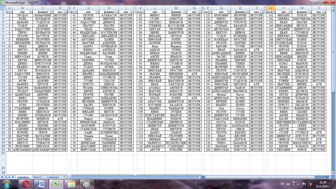Click the Excel taskbar icon
Screen dimensions: 336x189
pos(56,184)
